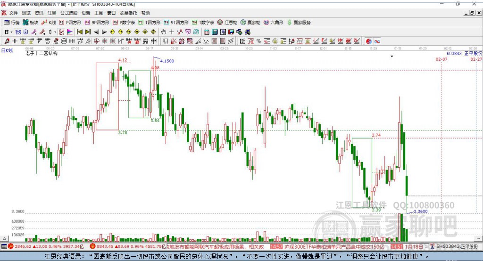
Task: Open the 9P四方形 tool
Action: pos(97,23)
